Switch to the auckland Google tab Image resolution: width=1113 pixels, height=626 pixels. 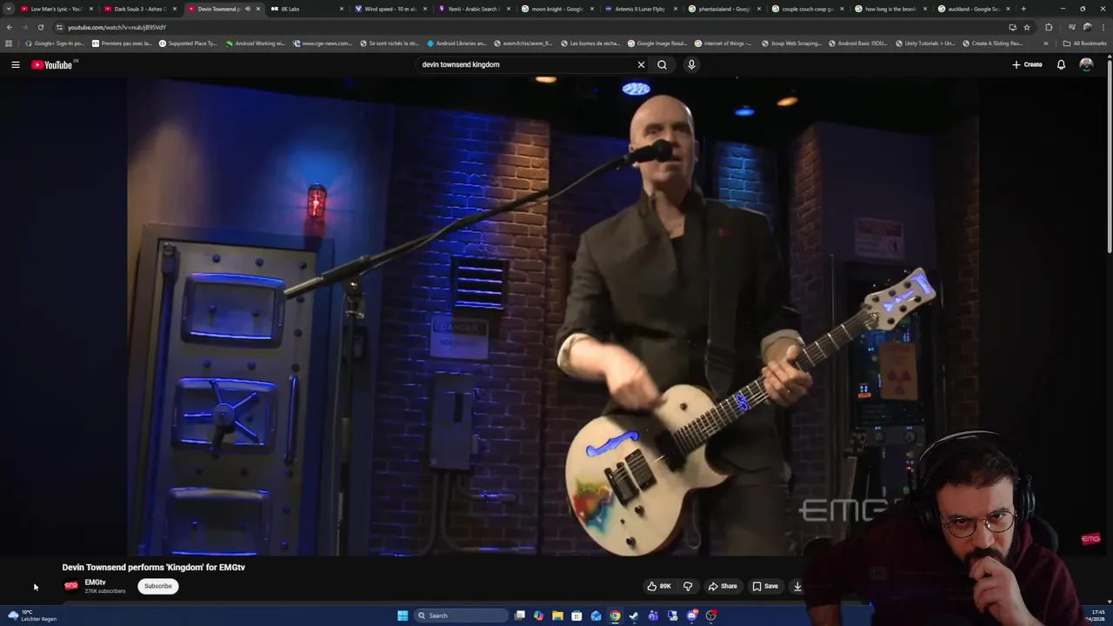tap(972, 9)
